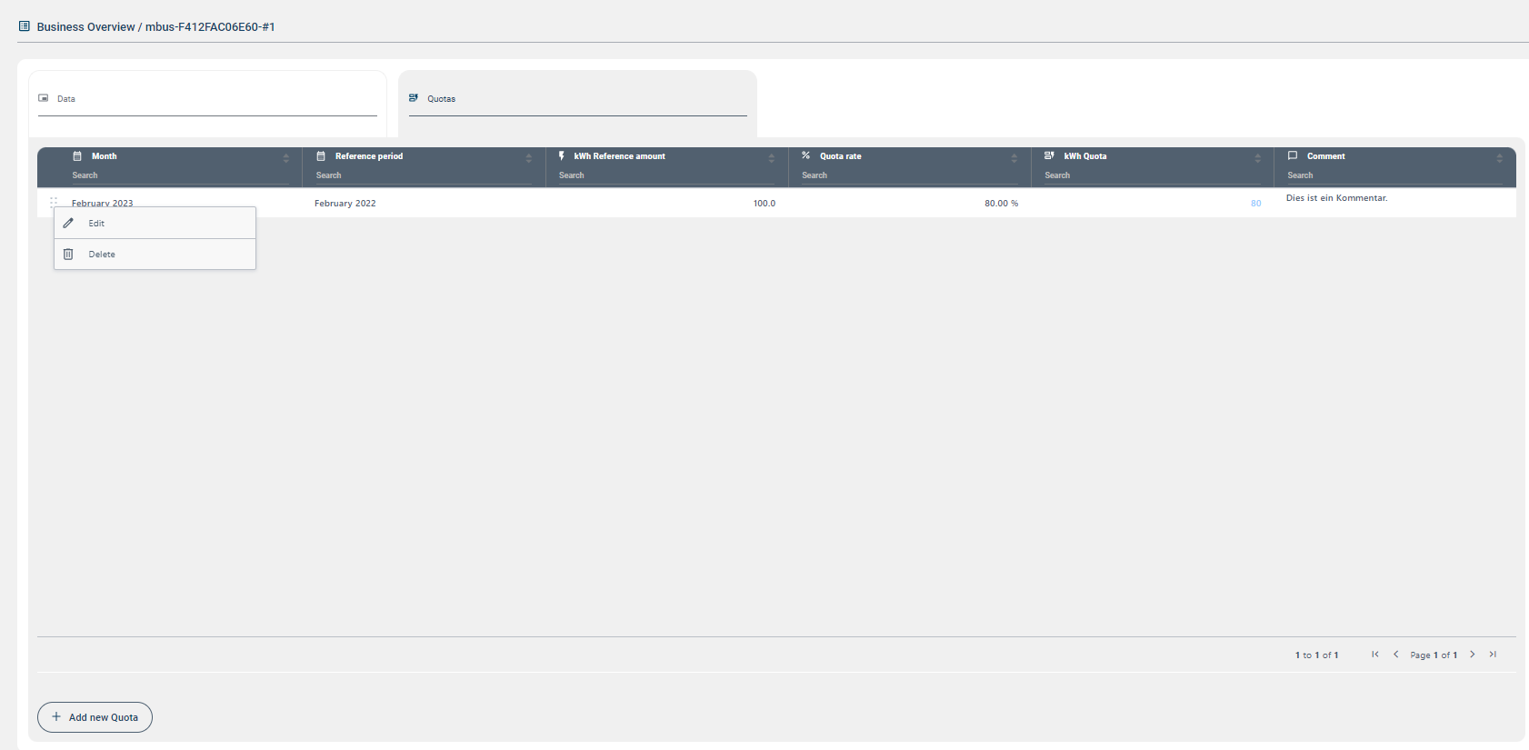Image resolution: width=1529 pixels, height=750 pixels.
Task: Click the '1 to 1 of 1' row count
Action: pos(1316,655)
